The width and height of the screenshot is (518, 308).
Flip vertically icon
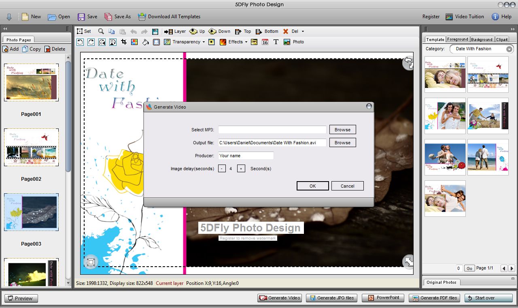point(113,42)
